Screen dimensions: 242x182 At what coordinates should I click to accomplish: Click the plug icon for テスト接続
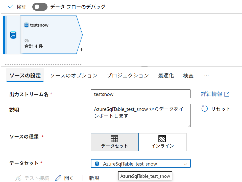coord(18,178)
